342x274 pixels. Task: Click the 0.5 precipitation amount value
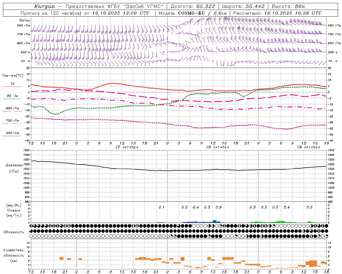275,207
